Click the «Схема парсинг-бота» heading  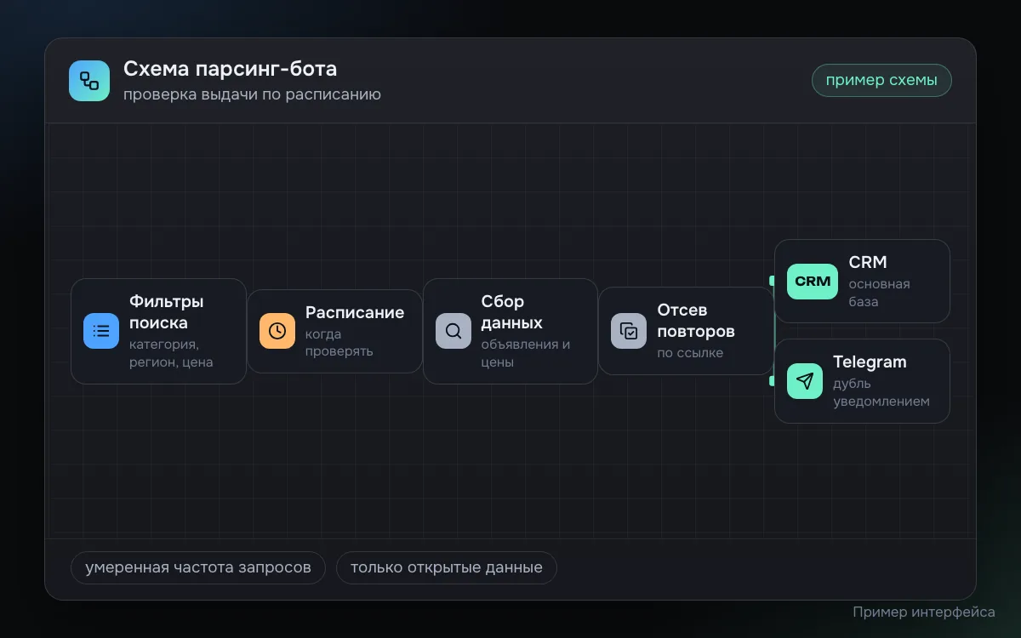[231, 68]
